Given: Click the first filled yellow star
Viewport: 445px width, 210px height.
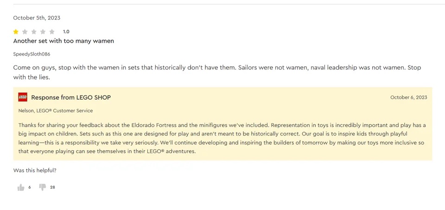Looking at the screenshot, I should click(x=16, y=32).
